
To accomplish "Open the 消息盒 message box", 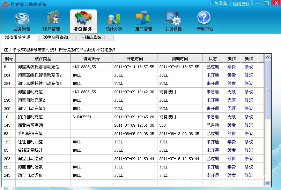I will click(221, 3).
